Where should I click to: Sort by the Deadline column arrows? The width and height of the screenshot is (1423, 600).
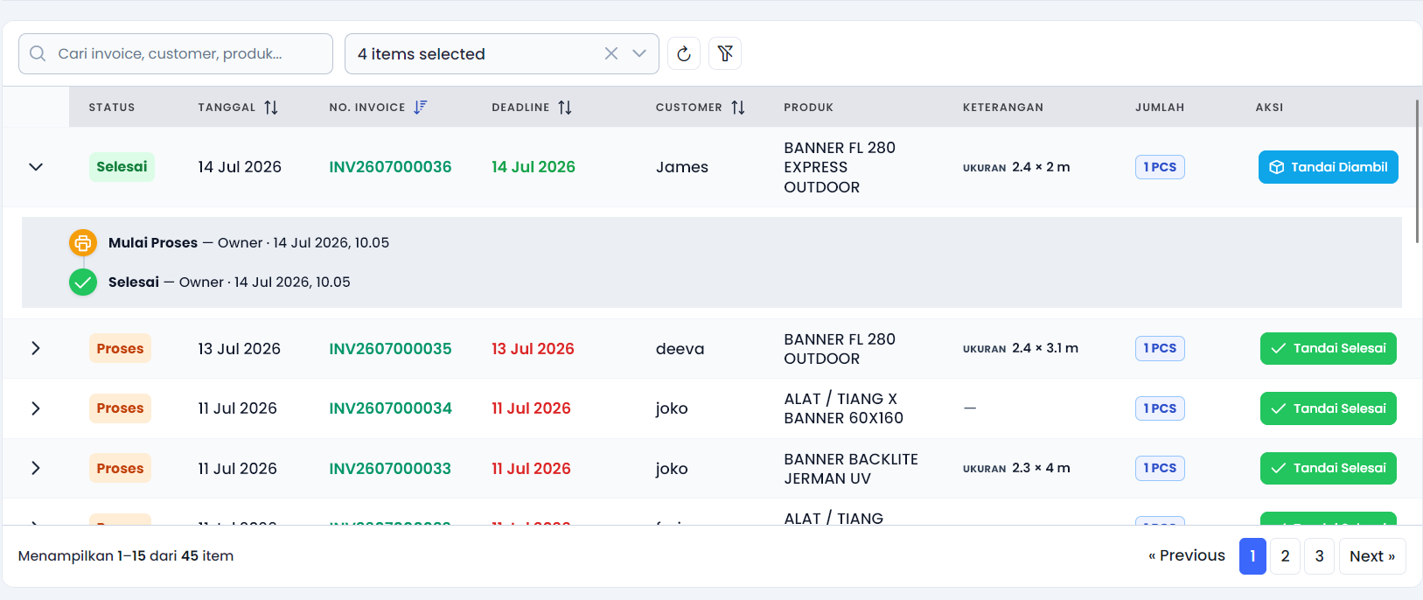[565, 108]
